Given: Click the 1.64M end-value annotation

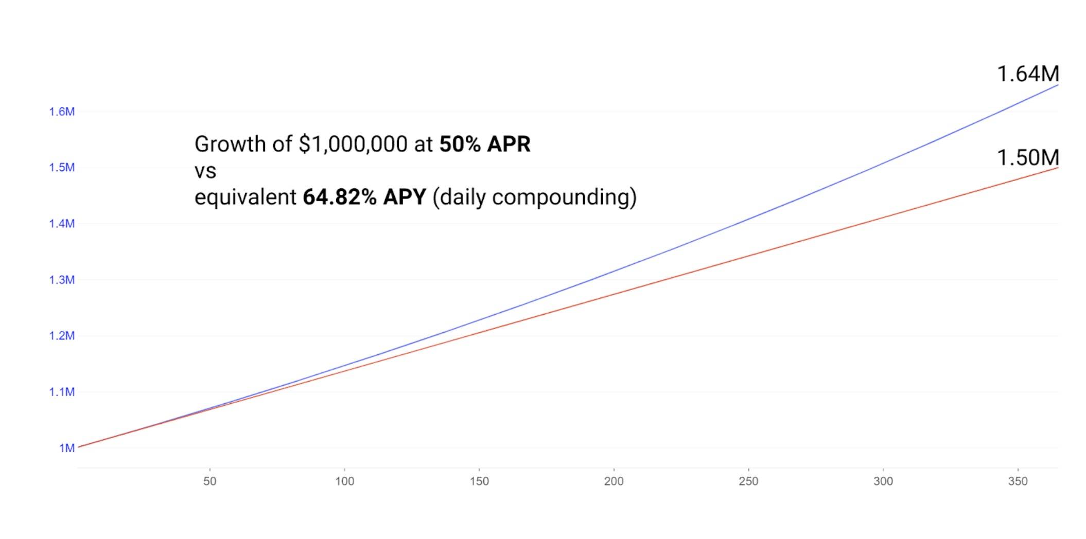Looking at the screenshot, I should click(x=1028, y=74).
